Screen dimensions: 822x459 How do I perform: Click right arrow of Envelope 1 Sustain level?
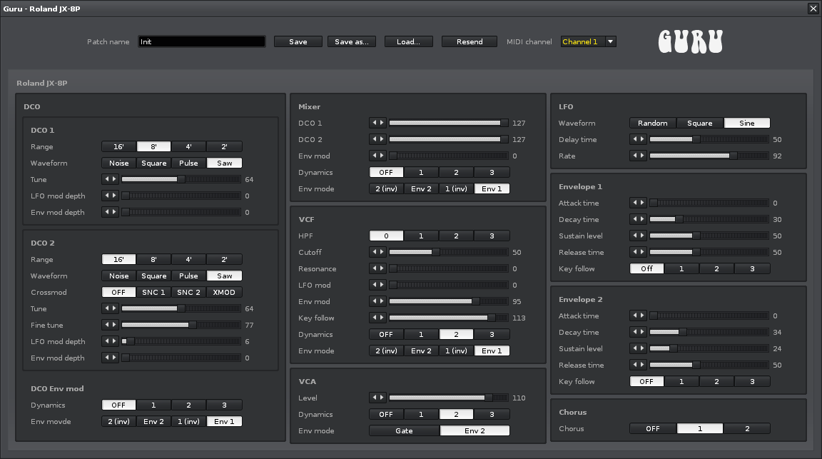click(642, 236)
